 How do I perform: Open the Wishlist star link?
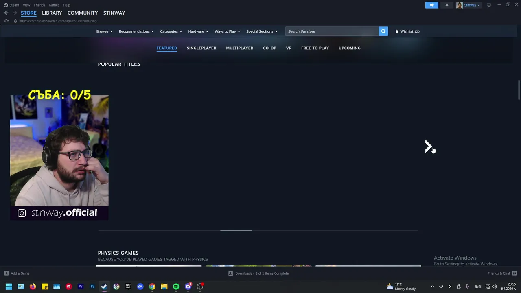[407, 31]
